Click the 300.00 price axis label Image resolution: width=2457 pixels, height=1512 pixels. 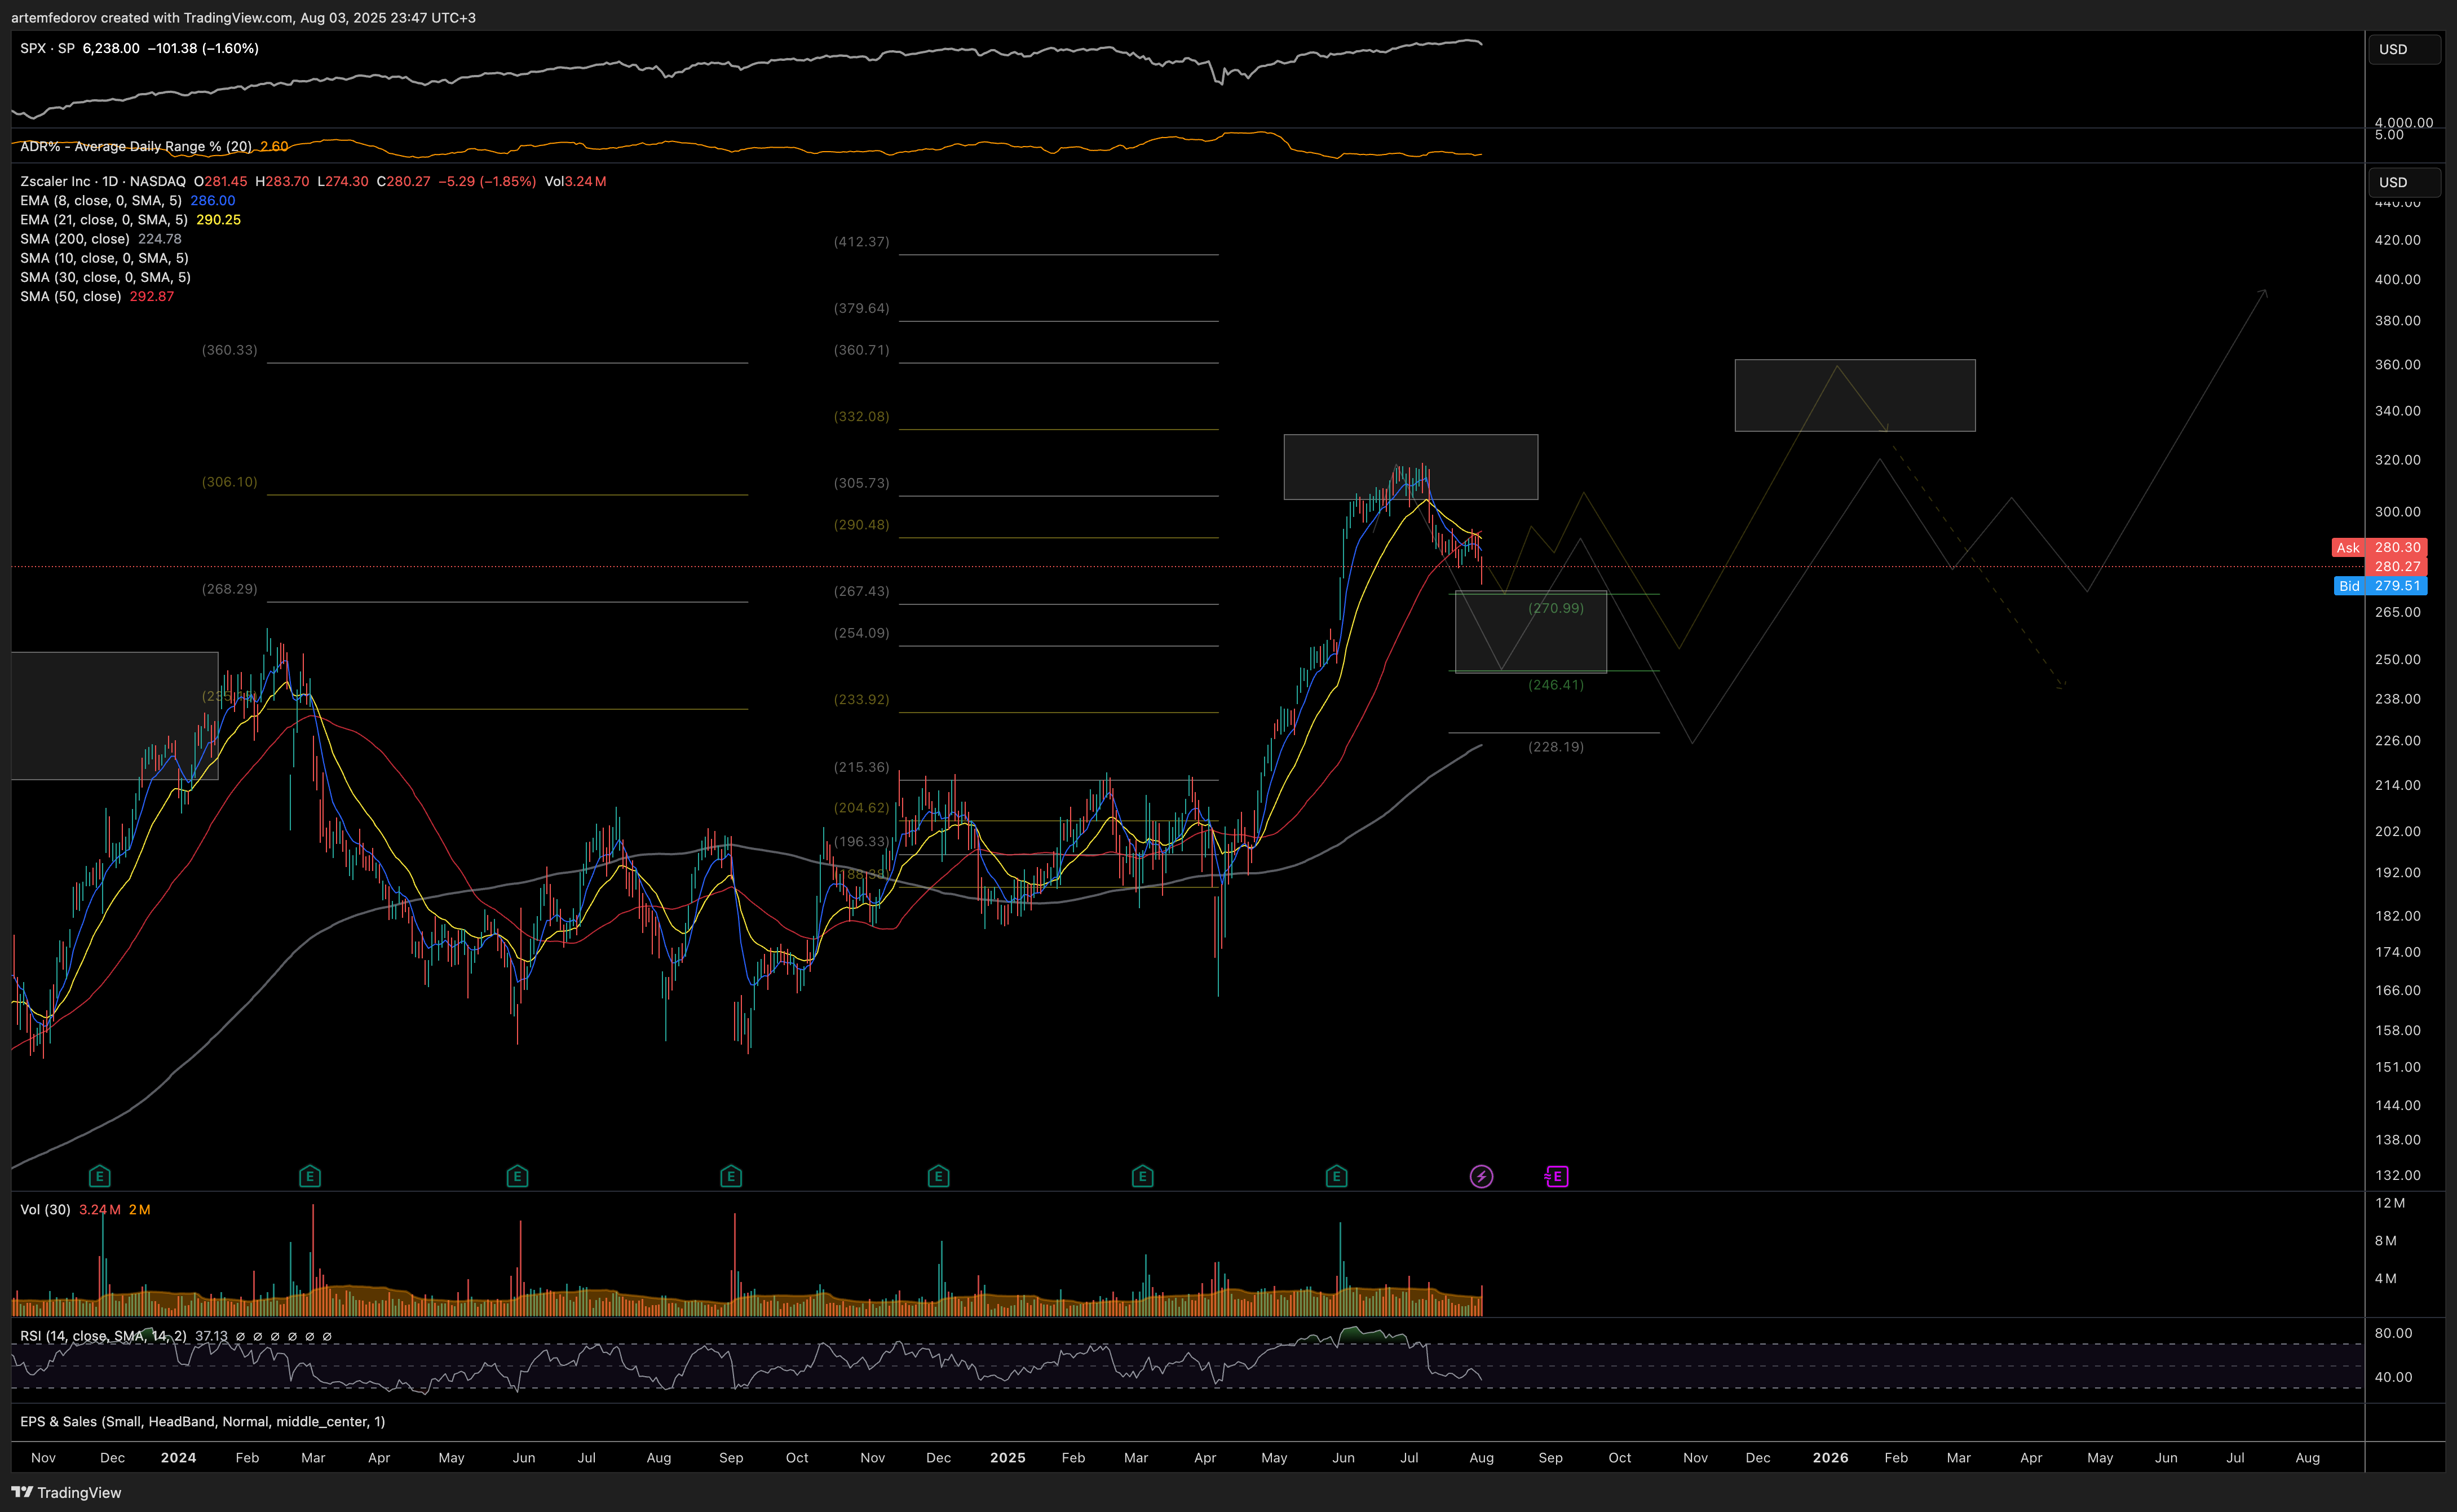click(x=2397, y=511)
